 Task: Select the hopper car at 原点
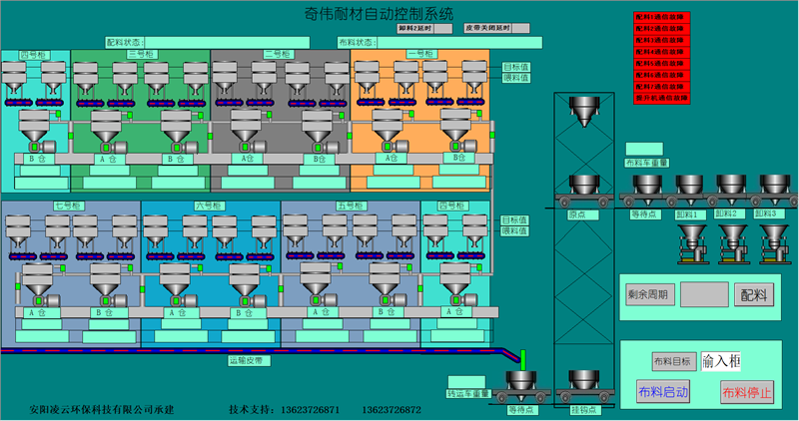pos(583,188)
